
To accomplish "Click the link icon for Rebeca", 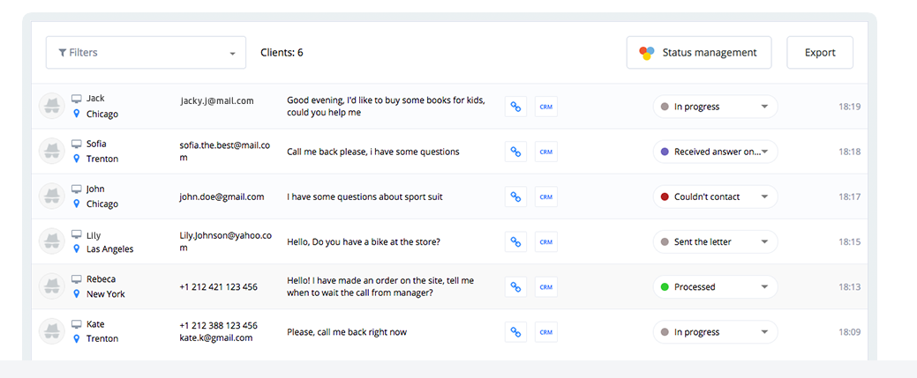I will pyautogui.click(x=515, y=286).
